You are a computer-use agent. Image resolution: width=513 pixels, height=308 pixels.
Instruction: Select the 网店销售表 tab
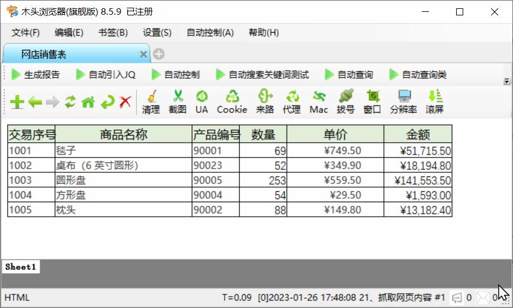[x=76, y=54]
